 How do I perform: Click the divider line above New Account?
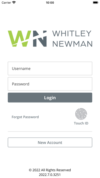pyautogui.click(x=50, y=131)
